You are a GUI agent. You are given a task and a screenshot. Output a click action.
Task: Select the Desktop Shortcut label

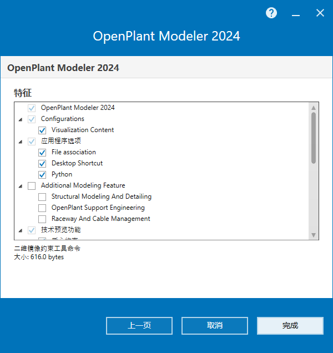pyautogui.click(x=77, y=163)
